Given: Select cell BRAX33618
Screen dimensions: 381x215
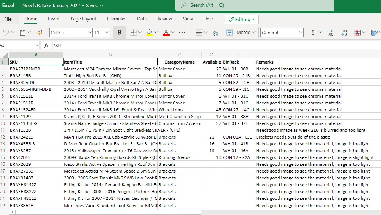Looking at the screenshot, I should tap(36, 206).
